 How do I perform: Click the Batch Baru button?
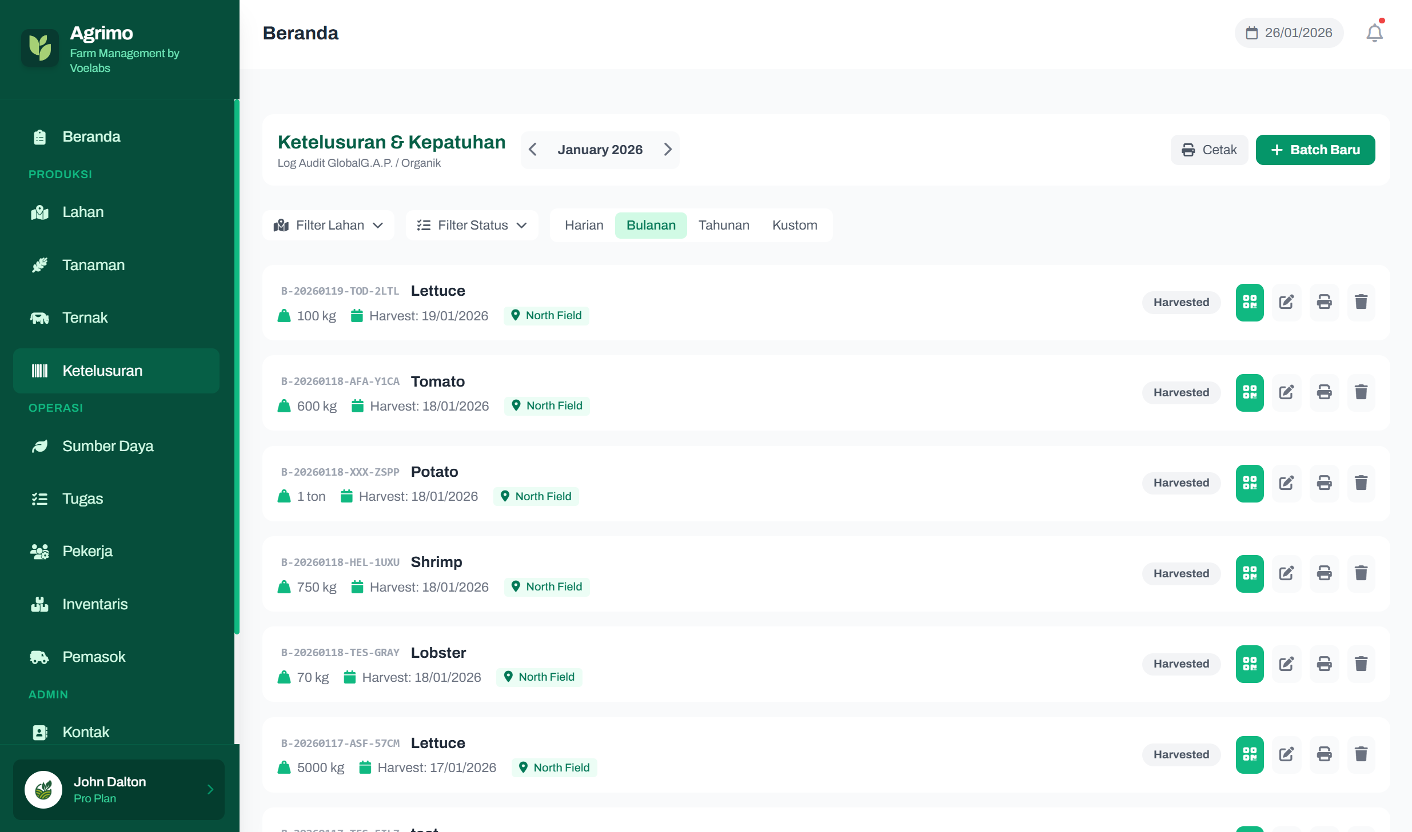(x=1315, y=150)
